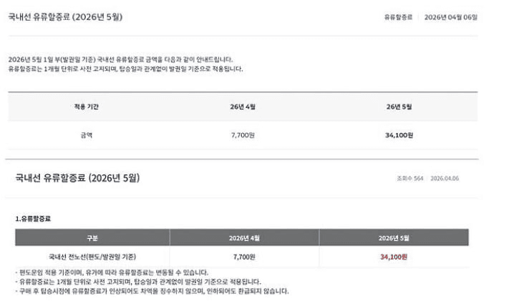Click the 26년 4월 column header

pyautogui.click(x=243, y=107)
